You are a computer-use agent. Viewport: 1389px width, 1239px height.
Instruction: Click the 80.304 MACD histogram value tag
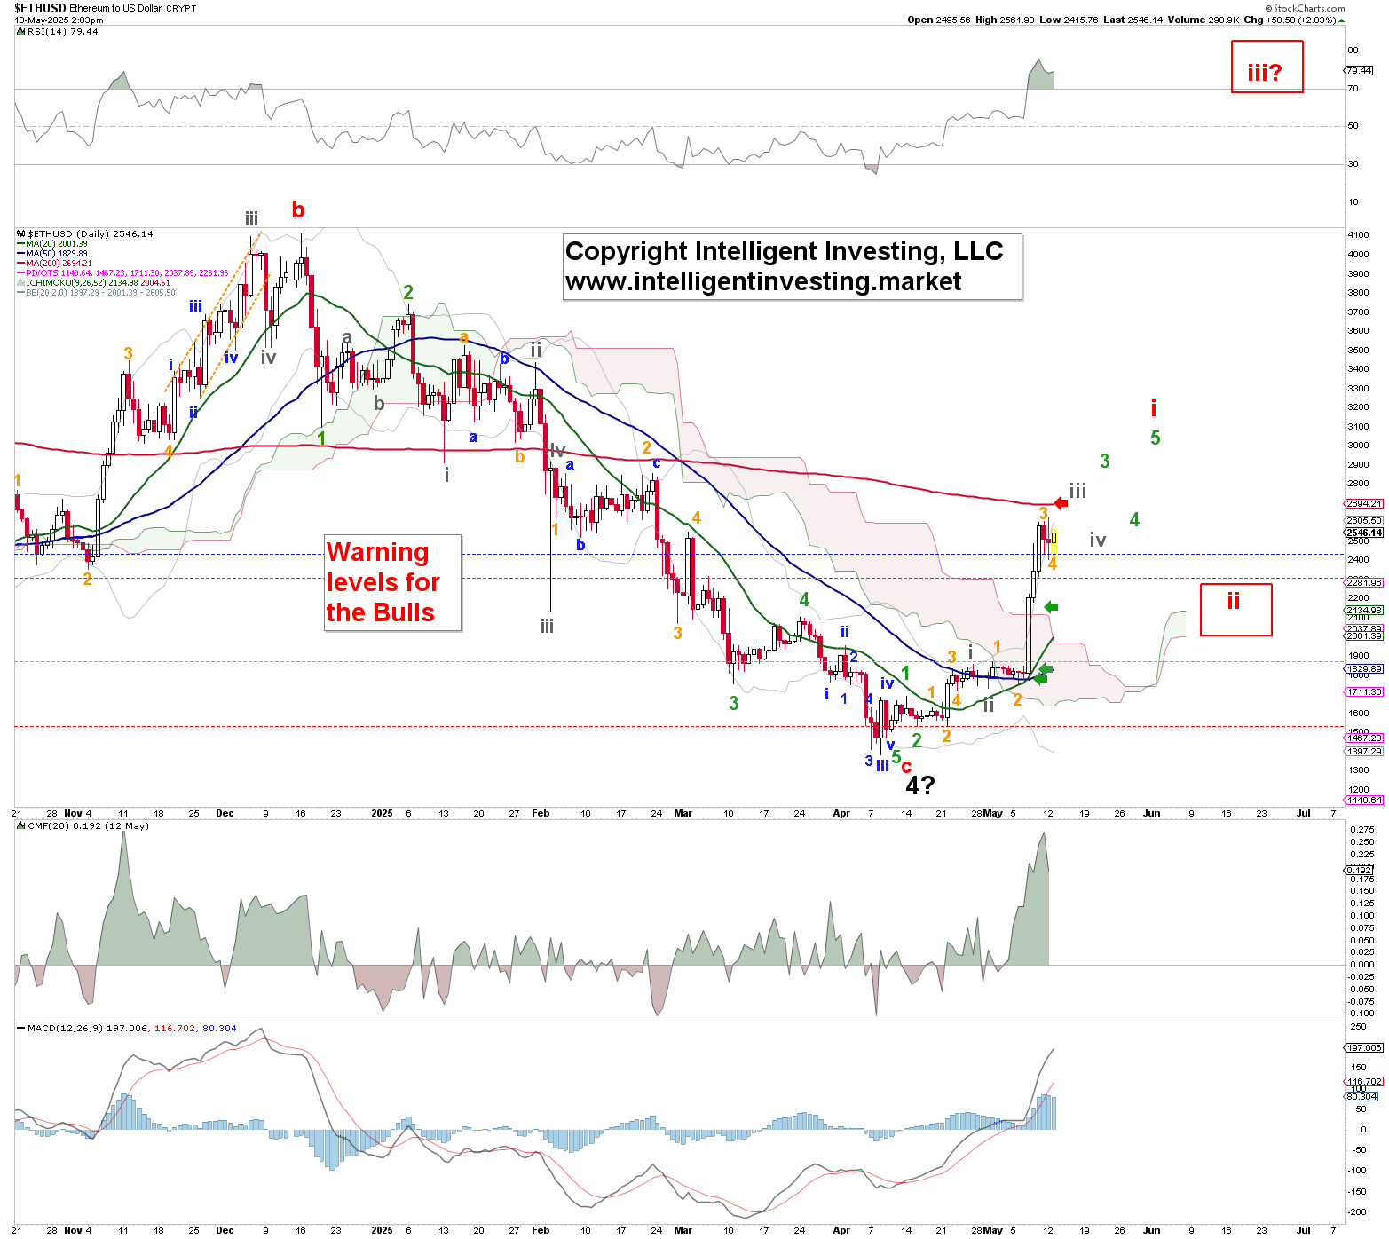[x=1362, y=1096]
